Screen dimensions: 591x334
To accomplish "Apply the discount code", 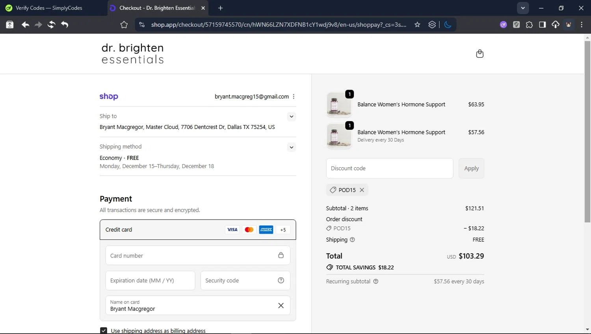I will pos(471,168).
